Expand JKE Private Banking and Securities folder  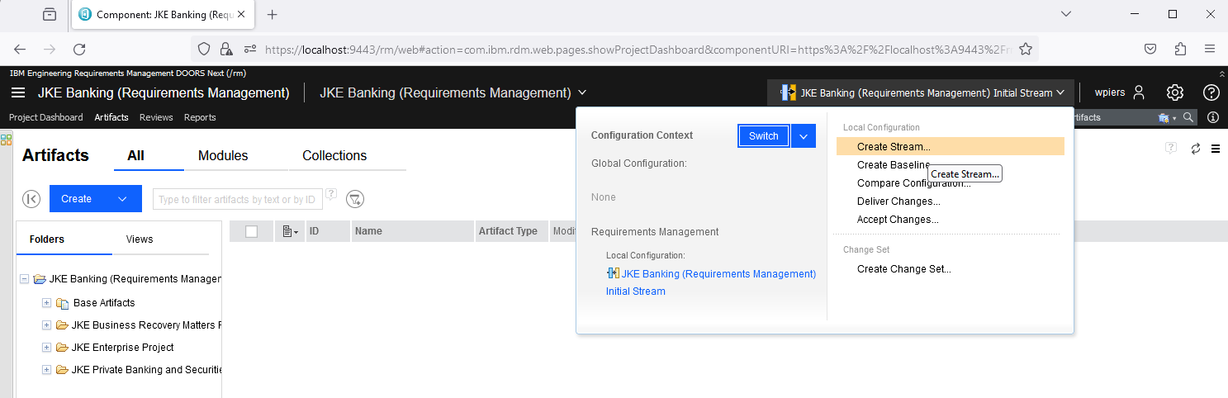pyautogui.click(x=47, y=370)
